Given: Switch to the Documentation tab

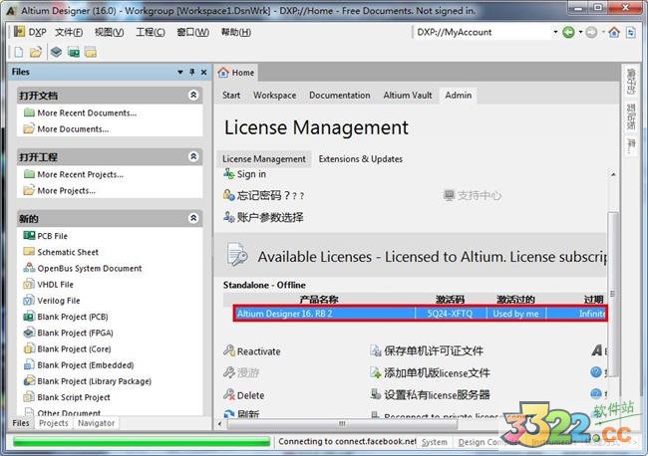Looking at the screenshot, I should pyautogui.click(x=340, y=96).
